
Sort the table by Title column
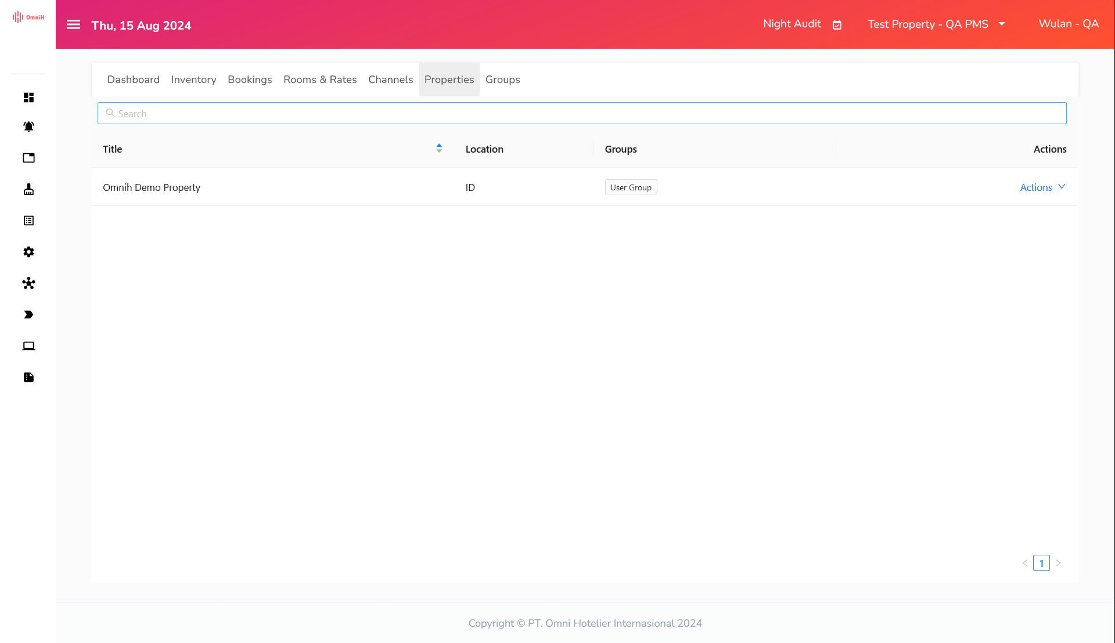pos(439,149)
